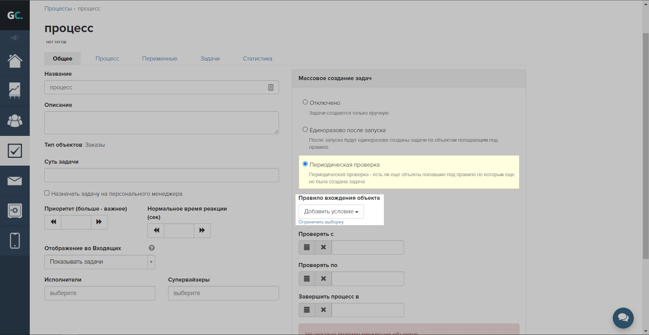Open calendar for 'Проверять с' date
Viewport: 649px width, 335px height.
coord(307,247)
